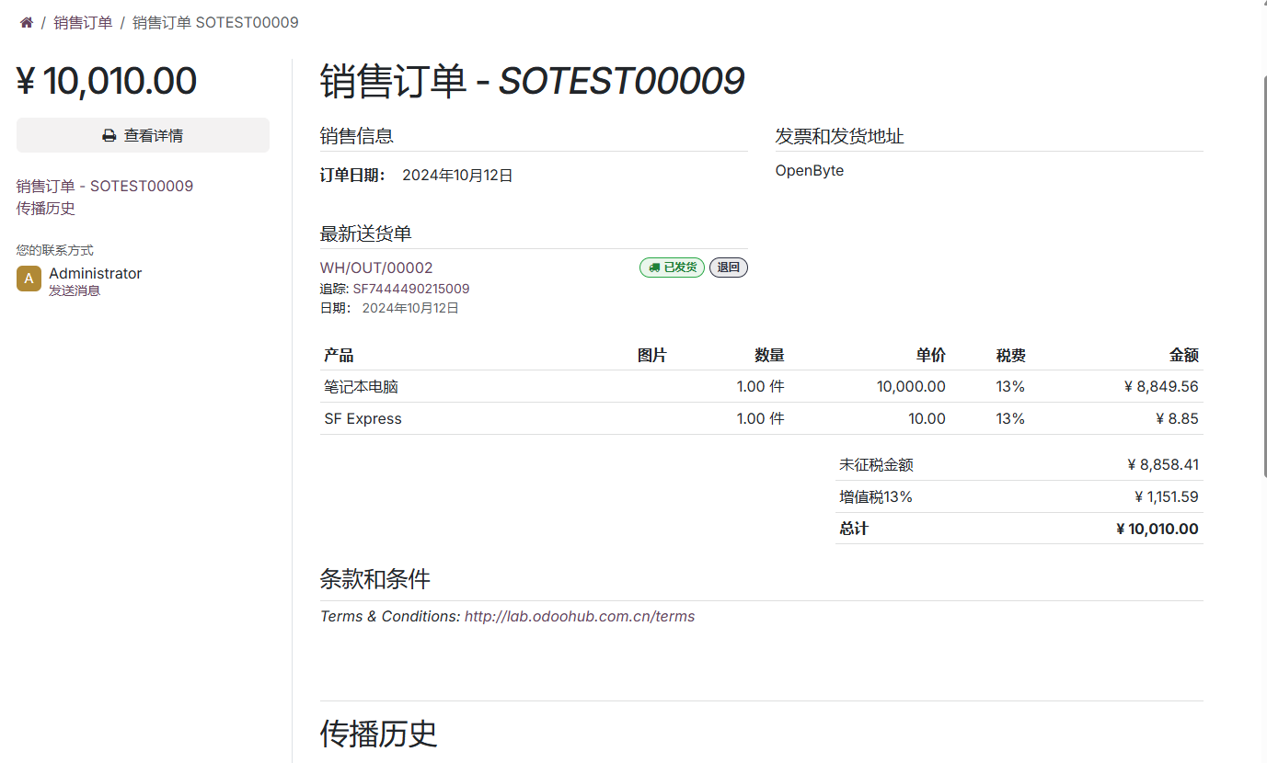
Task: Click the 退回 return button
Action: [729, 268]
